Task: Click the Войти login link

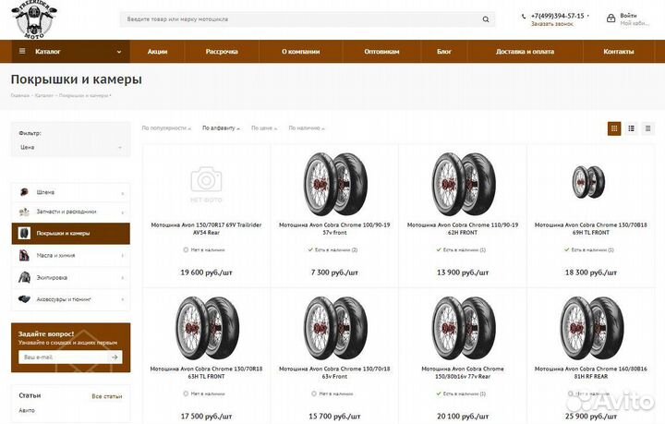Action: (628, 16)
